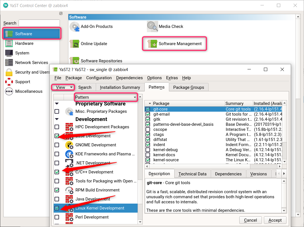The width and height of the screenshot is (304, 227).
Task: Uncheck the RPM Build Environment pattern
Action: [x=57, y=190]
